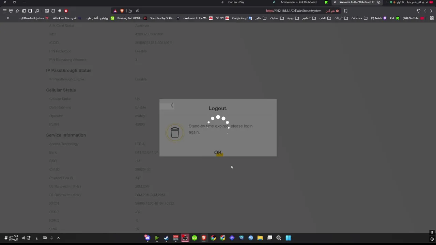This screenshot has width=436, height=245.
Task: Click the share arrow icon in address bar
Action: (130, 11)
